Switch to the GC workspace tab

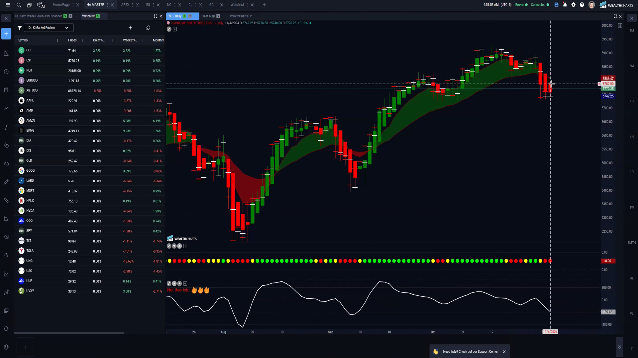(x=211, y=5)
